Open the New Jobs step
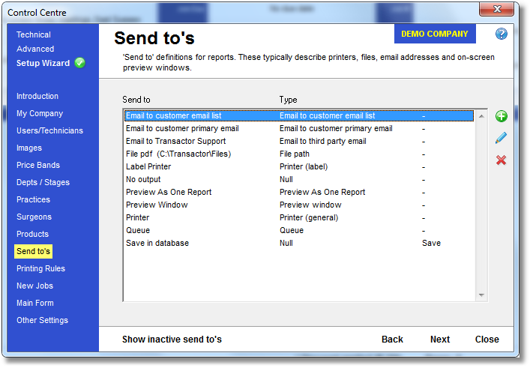This screenshot has height=368, width=530. click(x=34, y=286)
